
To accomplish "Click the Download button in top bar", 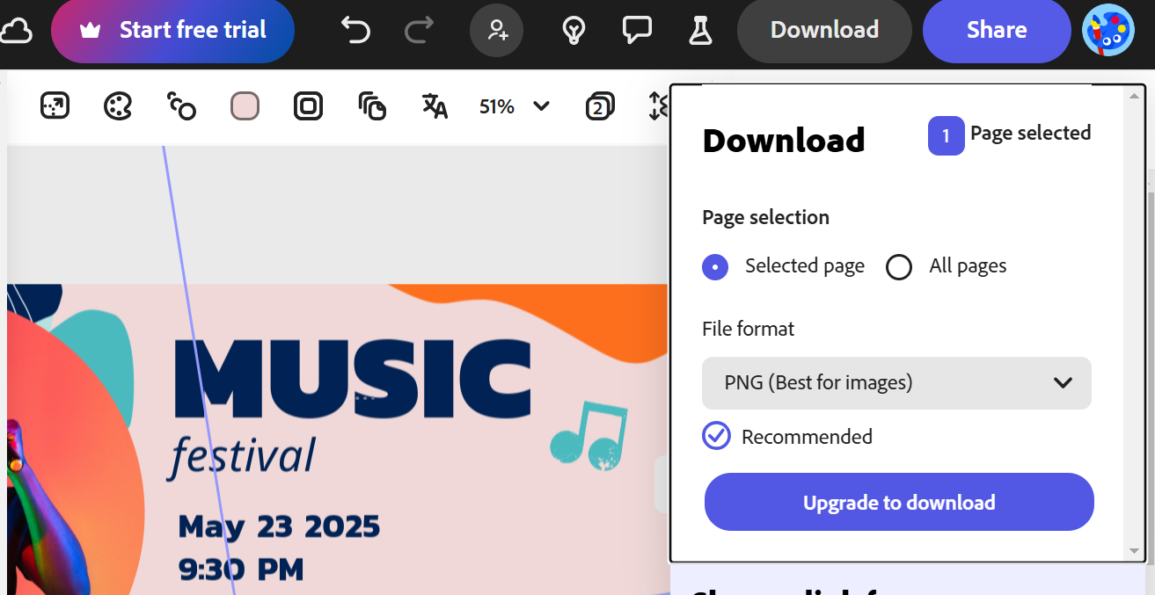I will point(824,30).
